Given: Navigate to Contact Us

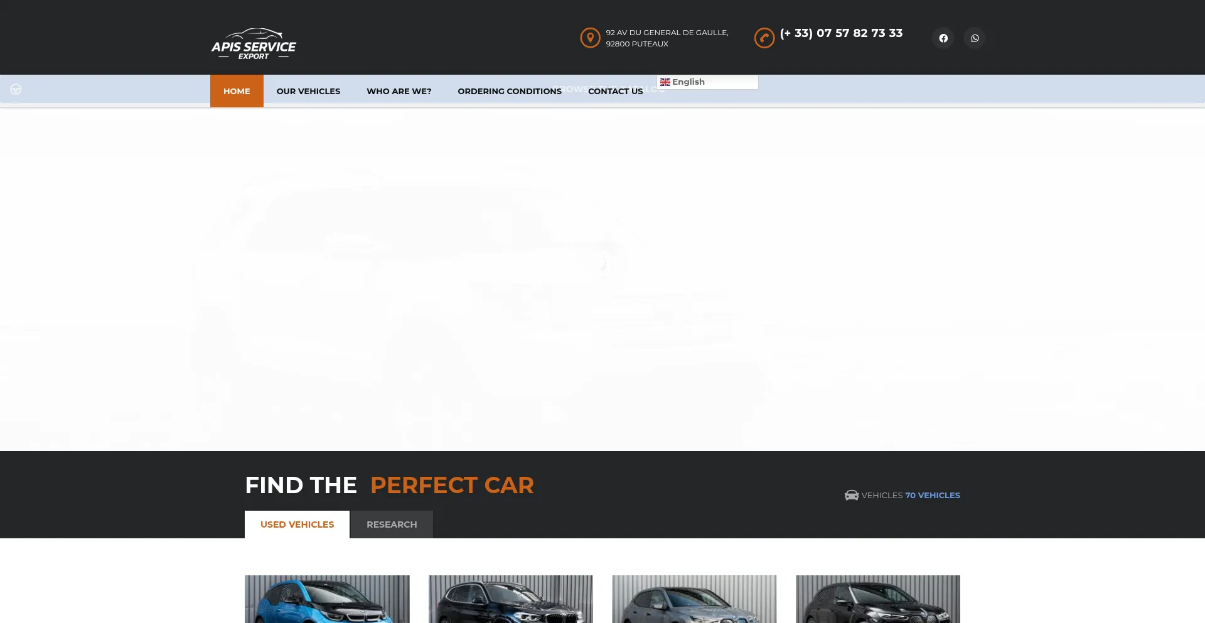Looking at the screenshot, I should point(615,91).
